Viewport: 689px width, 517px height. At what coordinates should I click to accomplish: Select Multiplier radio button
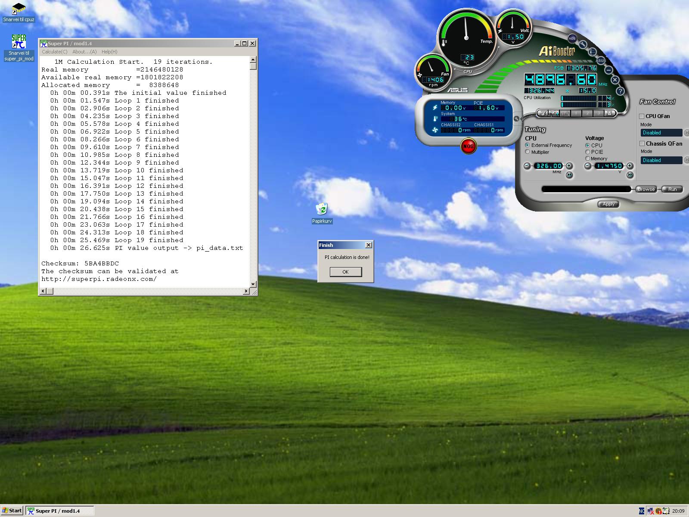(527, 152)
